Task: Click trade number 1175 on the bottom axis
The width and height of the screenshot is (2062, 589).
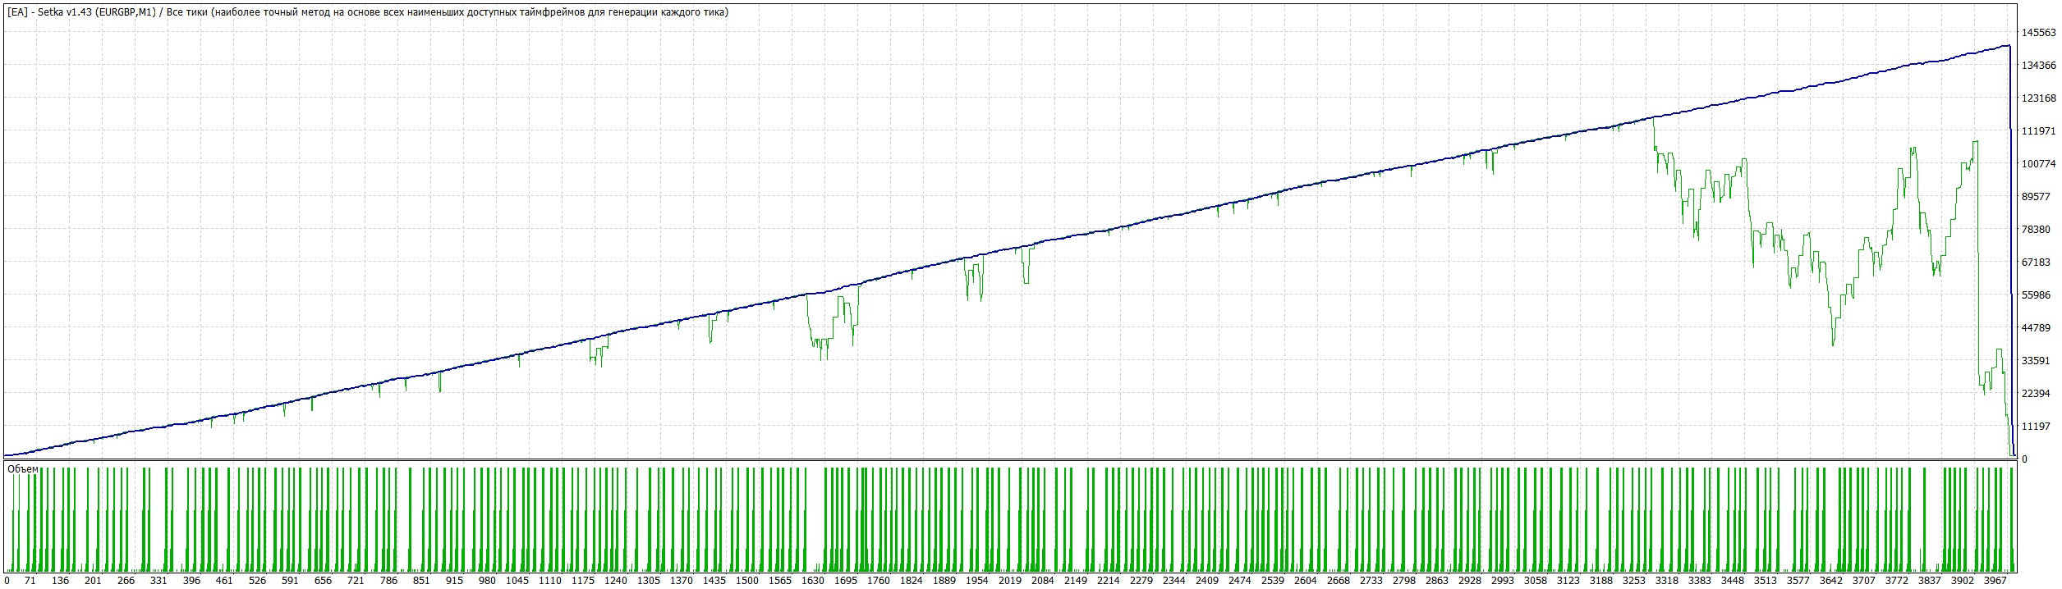Action: coord(583,581)
